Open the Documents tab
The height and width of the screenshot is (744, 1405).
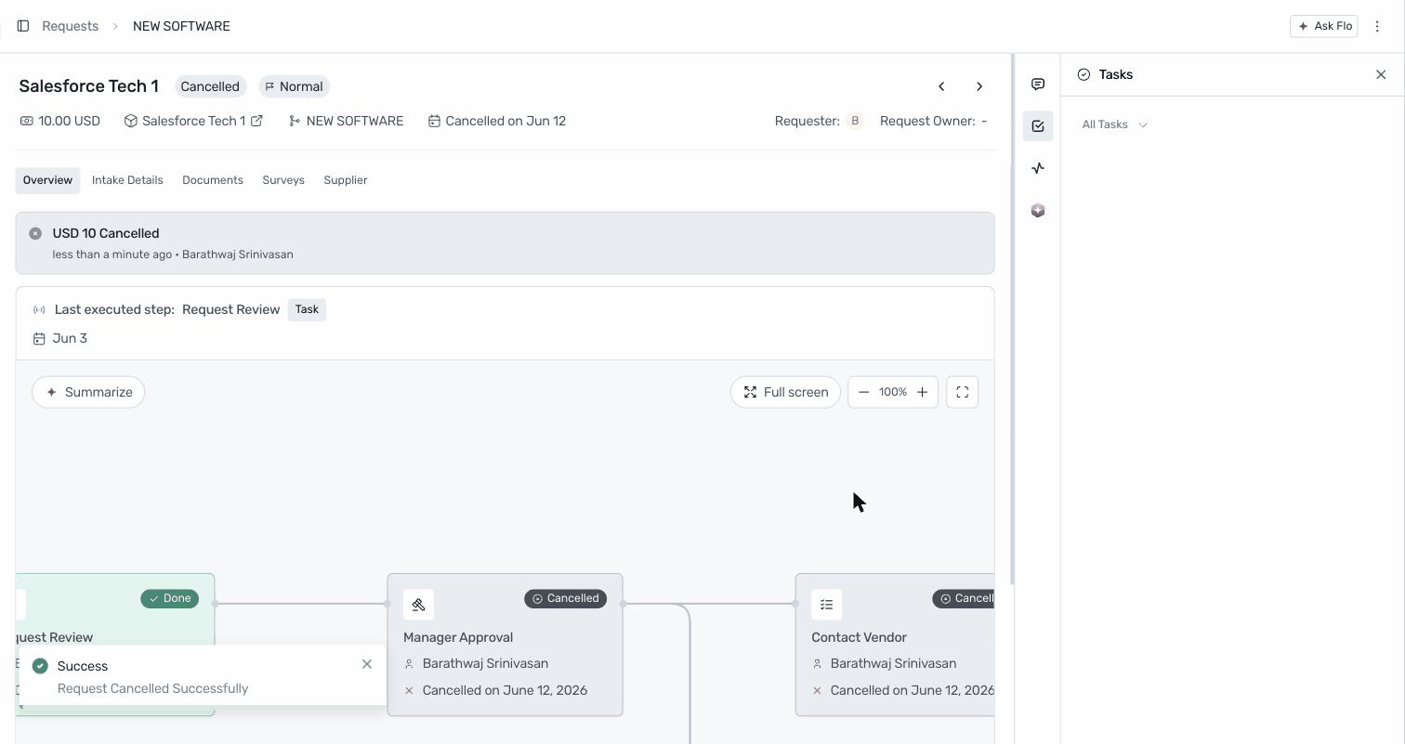point(213,180)
